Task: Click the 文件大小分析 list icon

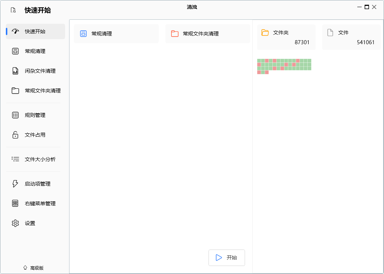Action: [x=15, y=159]
